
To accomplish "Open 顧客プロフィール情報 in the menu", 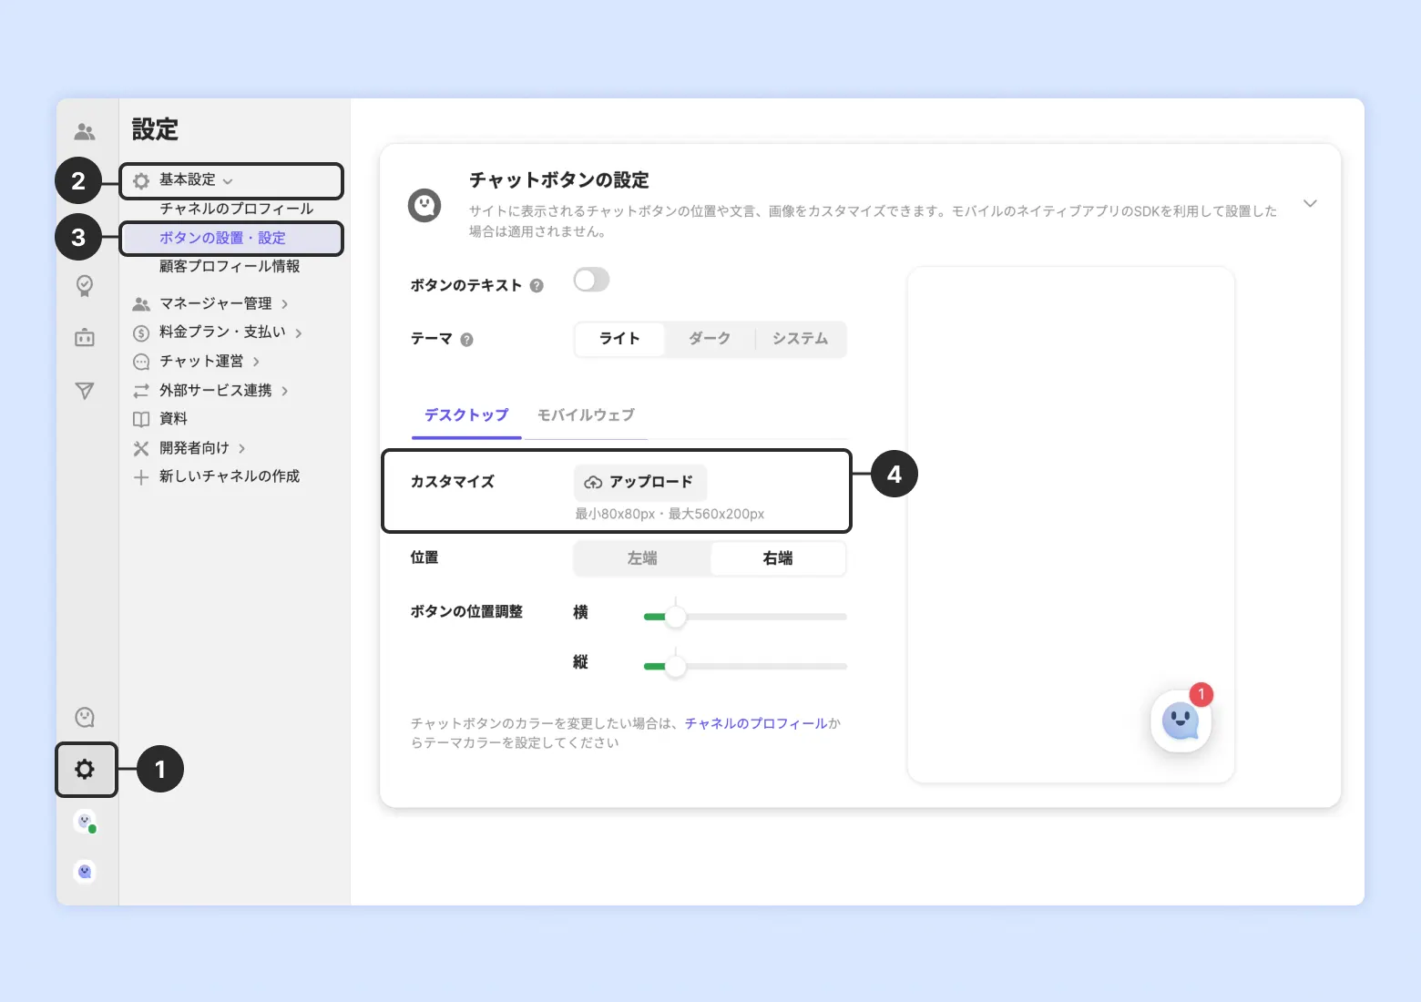I will [230, 267].
